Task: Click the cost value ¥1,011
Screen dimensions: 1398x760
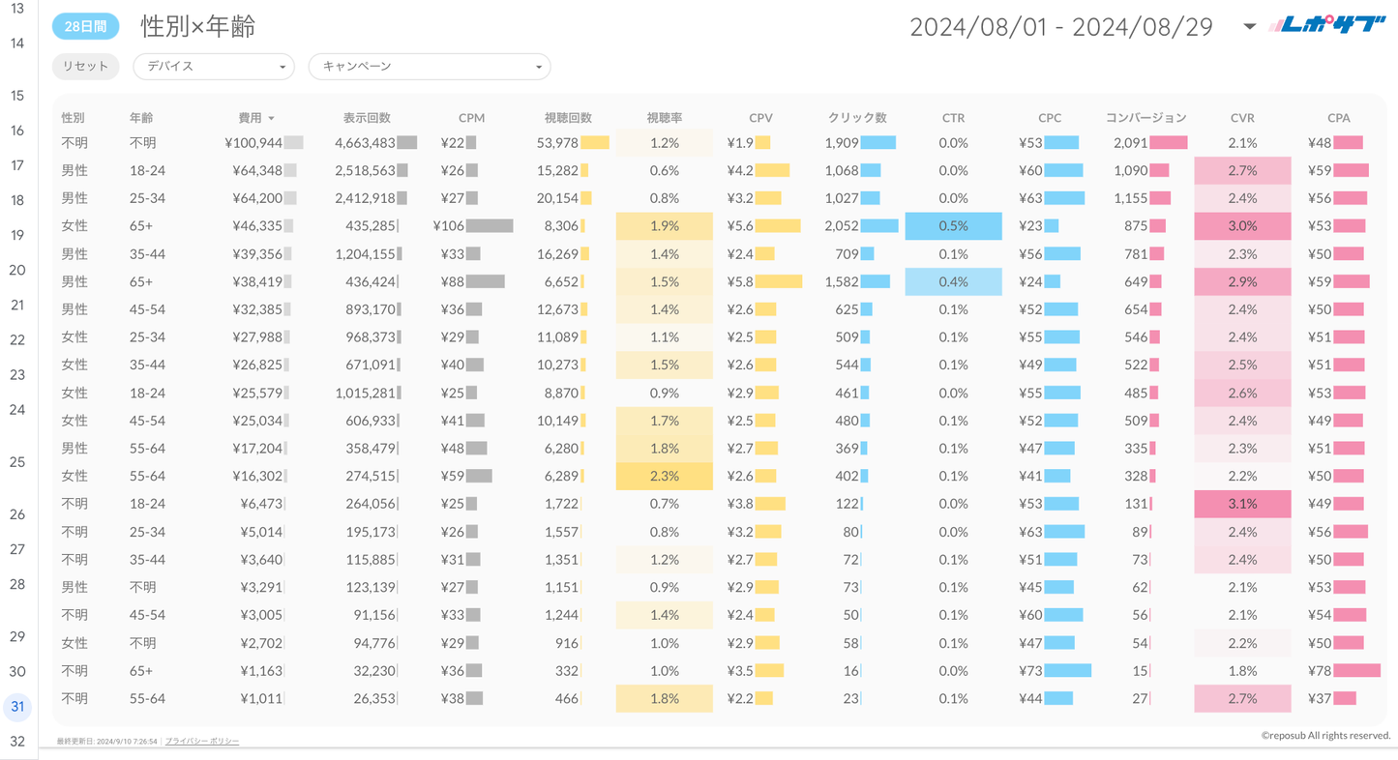Action: [x=261, y=699]
